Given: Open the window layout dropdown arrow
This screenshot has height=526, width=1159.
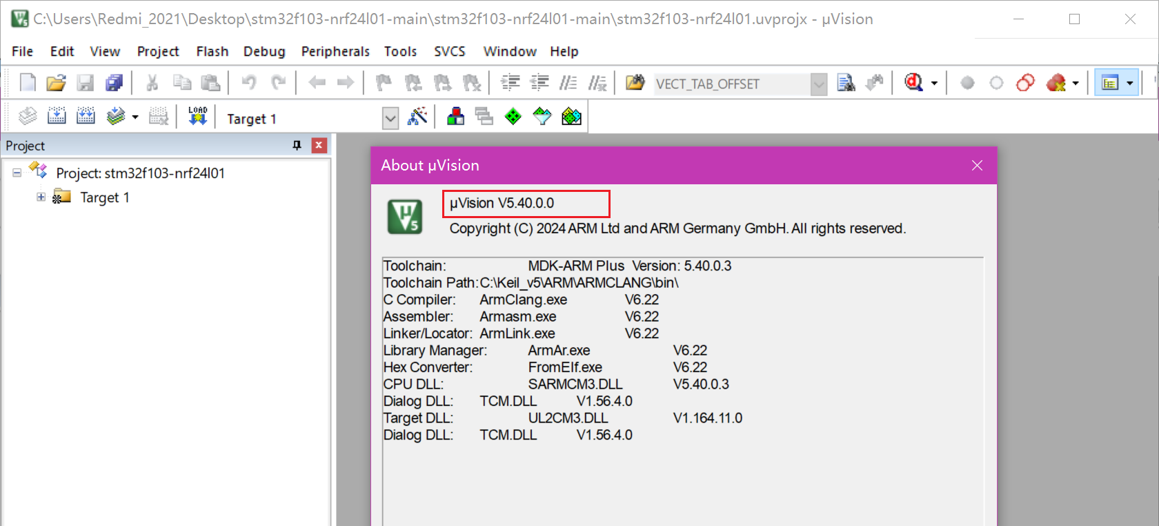Looking at the screenshot, I should 1130,84.
